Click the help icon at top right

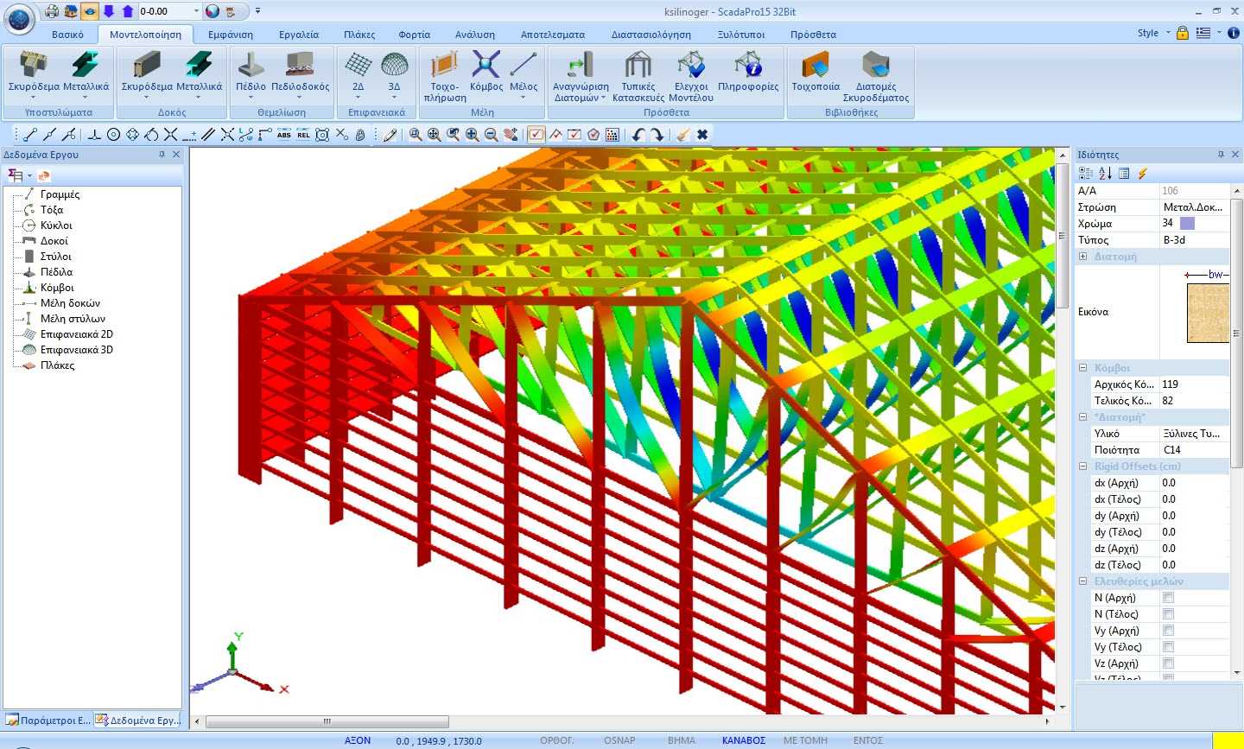(x=1234, y=33)
